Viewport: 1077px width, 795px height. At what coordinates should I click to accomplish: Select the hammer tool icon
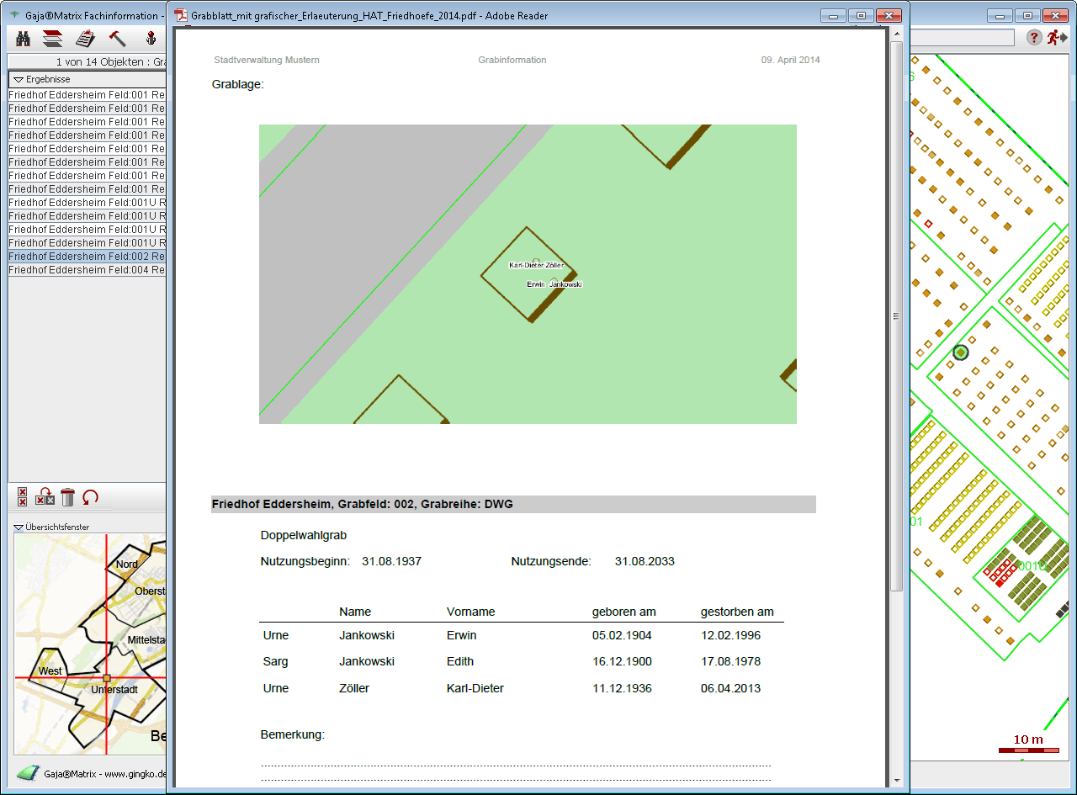(x=117, y=38)
